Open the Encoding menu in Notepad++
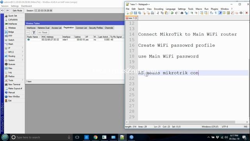250x141 pixels. [x=159, y=9]
